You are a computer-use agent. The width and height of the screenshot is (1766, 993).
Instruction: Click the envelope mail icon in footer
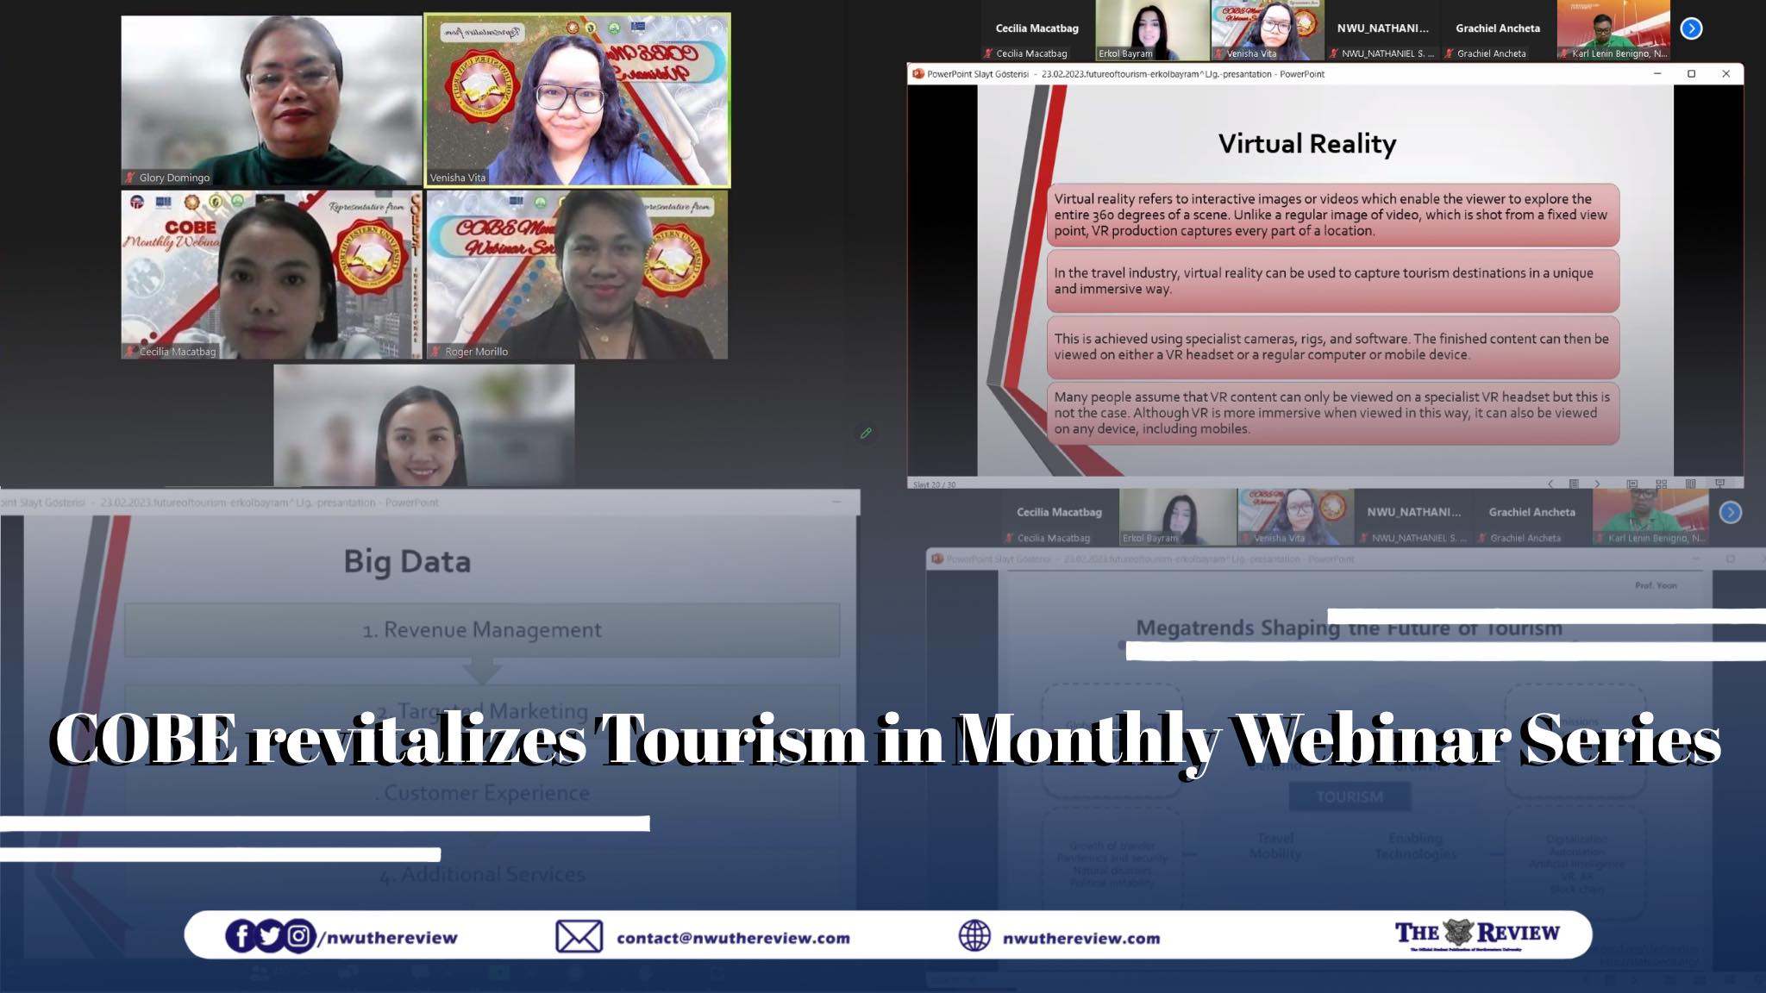(x=579, y=936)
